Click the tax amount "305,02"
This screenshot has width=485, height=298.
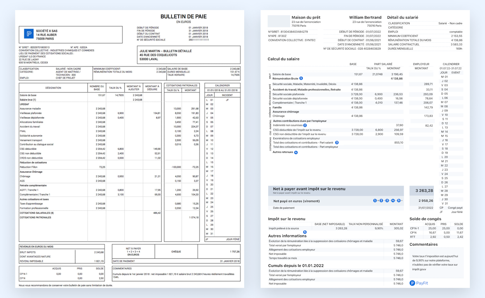pos(399,229)
